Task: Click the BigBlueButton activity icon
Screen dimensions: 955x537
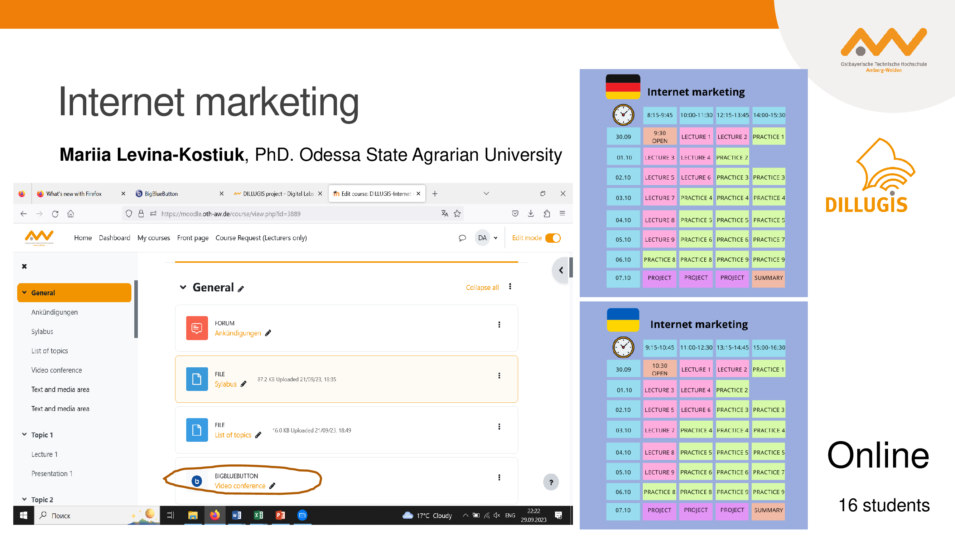Action: click(197, 481)
